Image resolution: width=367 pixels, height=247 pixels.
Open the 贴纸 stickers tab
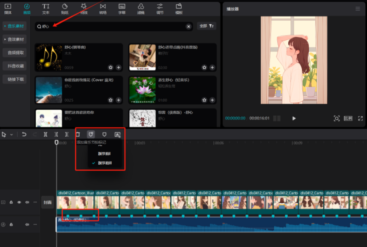(65, 9)
